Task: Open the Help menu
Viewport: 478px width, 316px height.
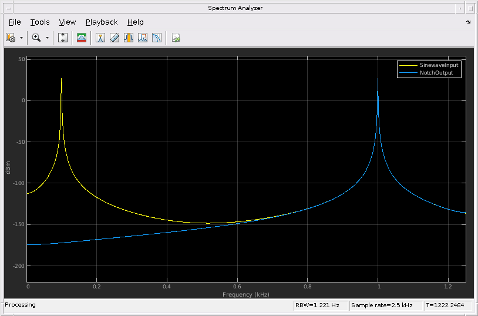Action: (135, 22)
